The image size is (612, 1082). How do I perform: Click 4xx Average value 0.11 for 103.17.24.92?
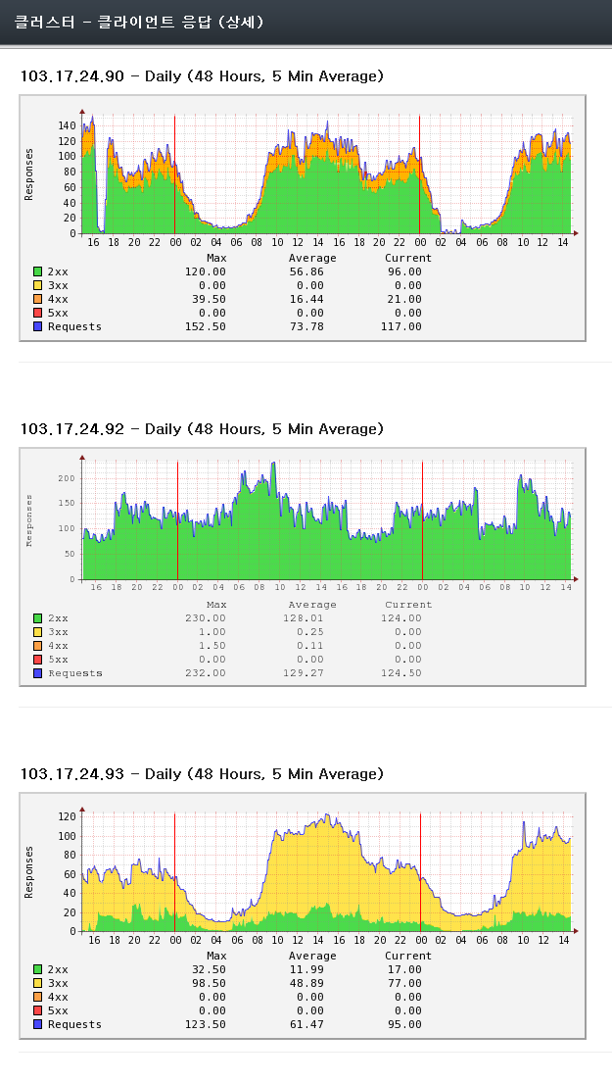pos(310,646)
